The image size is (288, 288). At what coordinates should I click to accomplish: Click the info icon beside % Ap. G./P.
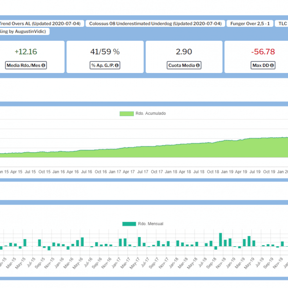point(117,65)
